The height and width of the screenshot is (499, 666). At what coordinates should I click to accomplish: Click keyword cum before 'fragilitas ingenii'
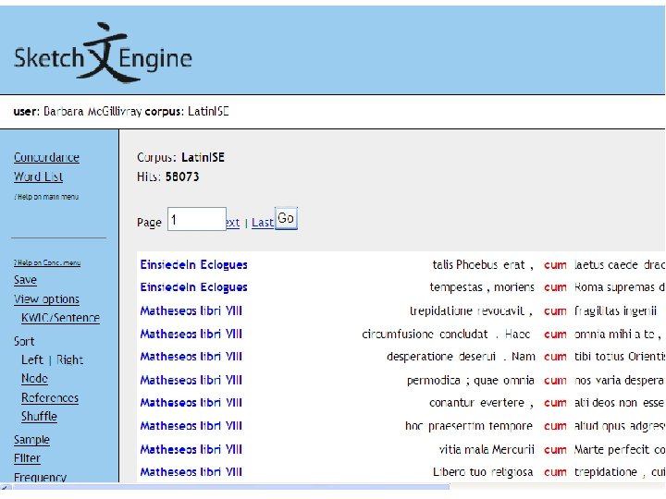555,311
